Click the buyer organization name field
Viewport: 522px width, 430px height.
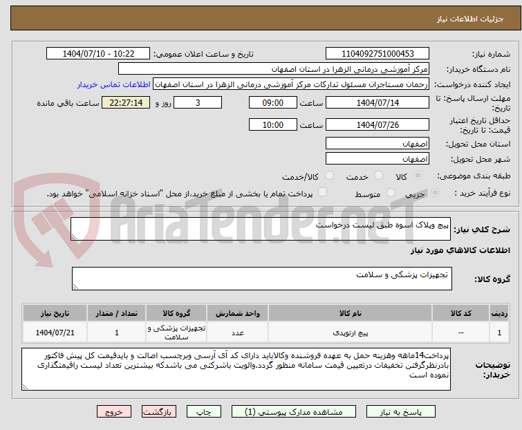pos(274,69)
